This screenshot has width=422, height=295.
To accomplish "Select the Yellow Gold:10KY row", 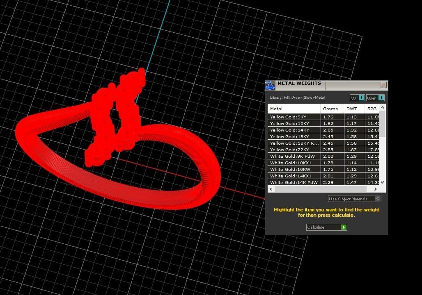I will click(x=323, y=124).
